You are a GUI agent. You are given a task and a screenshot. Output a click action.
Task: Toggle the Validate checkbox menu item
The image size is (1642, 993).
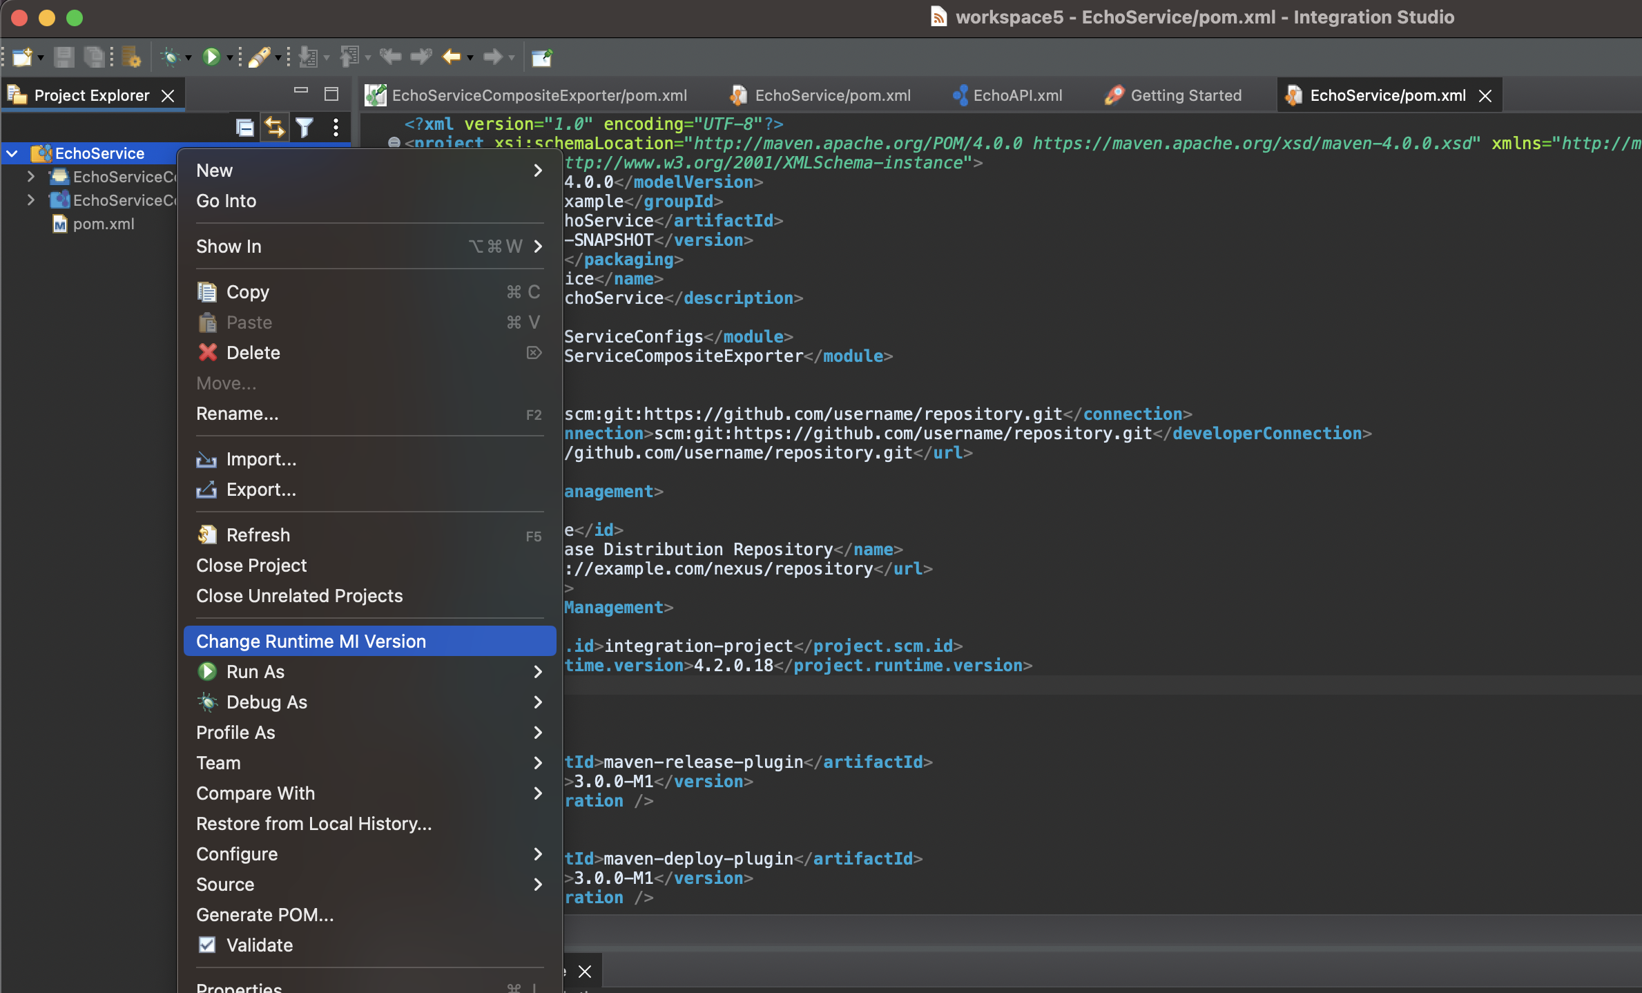pyautogui.click(x=369, y=945)
